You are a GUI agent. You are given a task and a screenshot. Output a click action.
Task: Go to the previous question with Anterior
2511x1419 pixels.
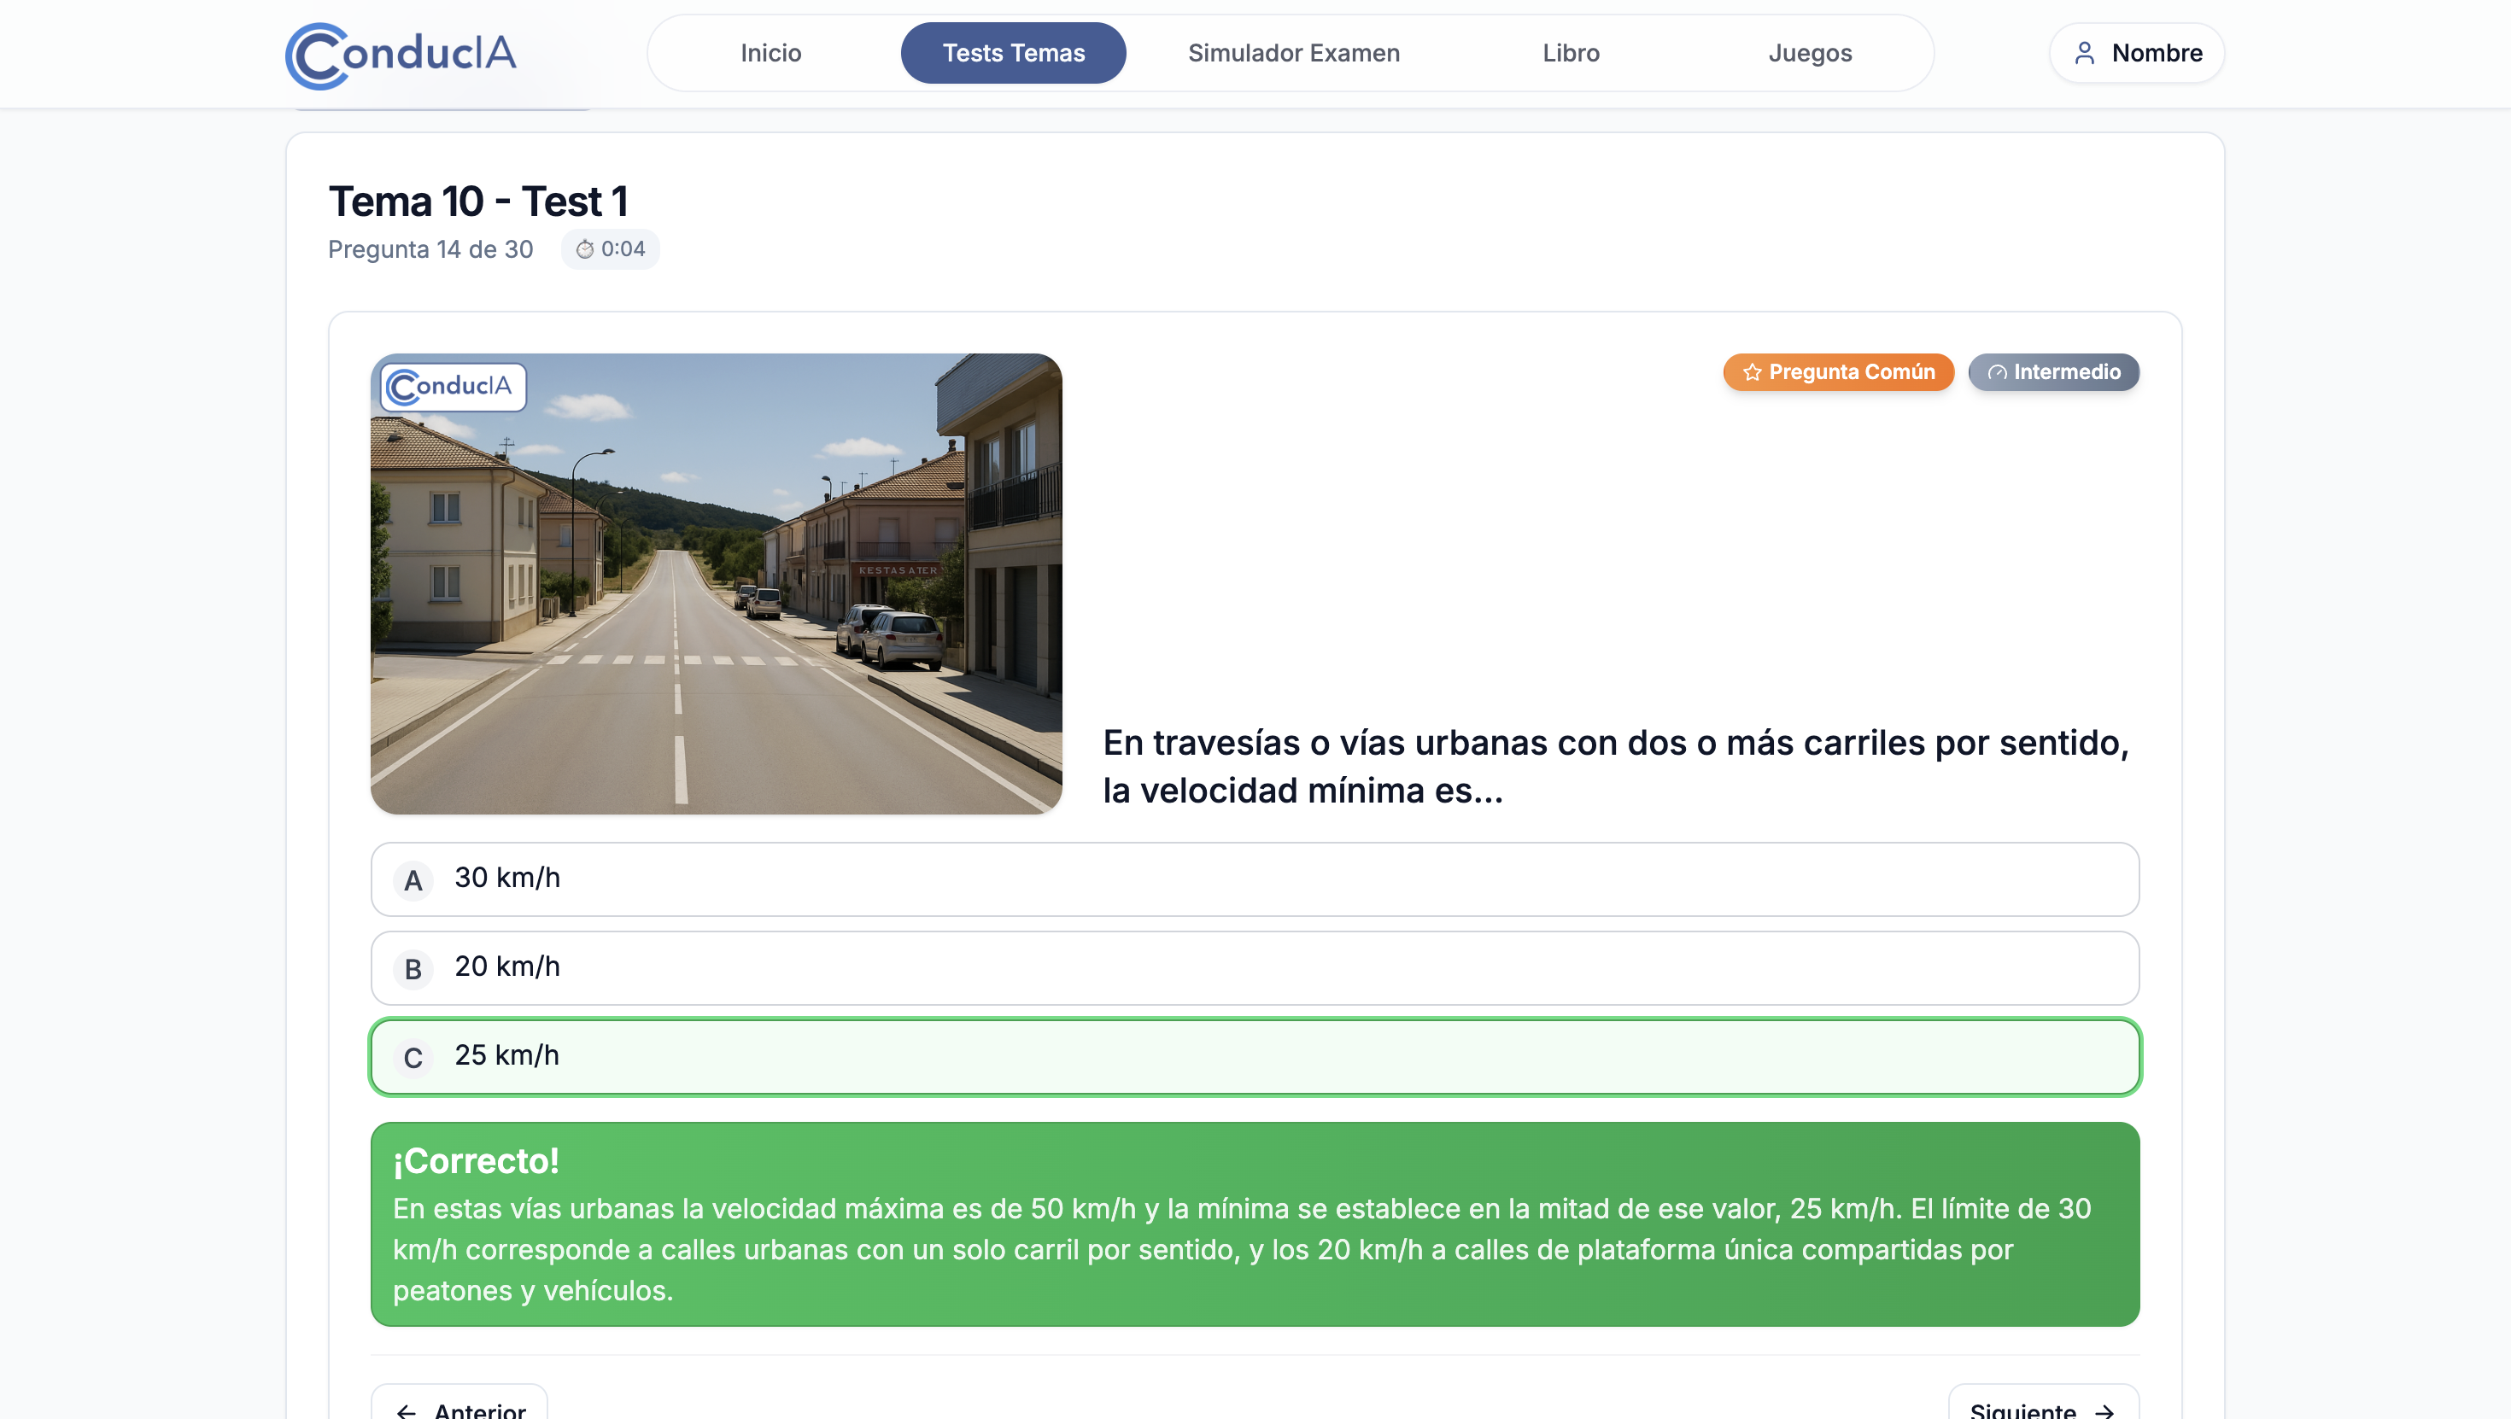[x=458, y=1407]
